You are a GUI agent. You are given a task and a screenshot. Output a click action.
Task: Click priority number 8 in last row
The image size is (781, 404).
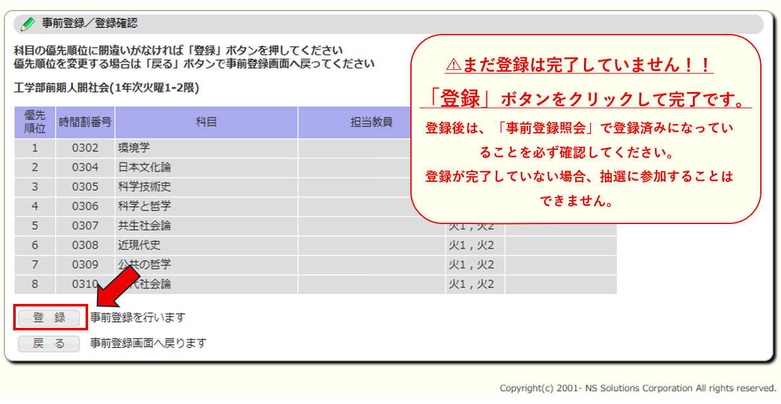tap(35, 284)
